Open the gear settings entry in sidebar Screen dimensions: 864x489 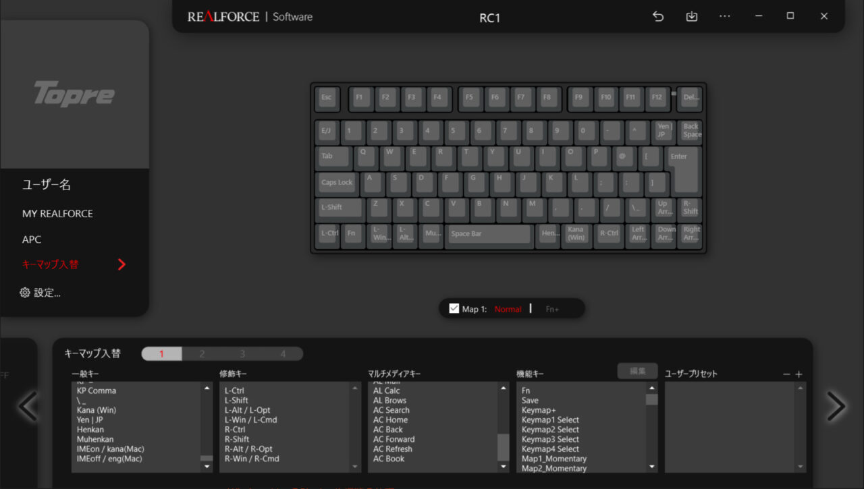click(x=41, y=293)
